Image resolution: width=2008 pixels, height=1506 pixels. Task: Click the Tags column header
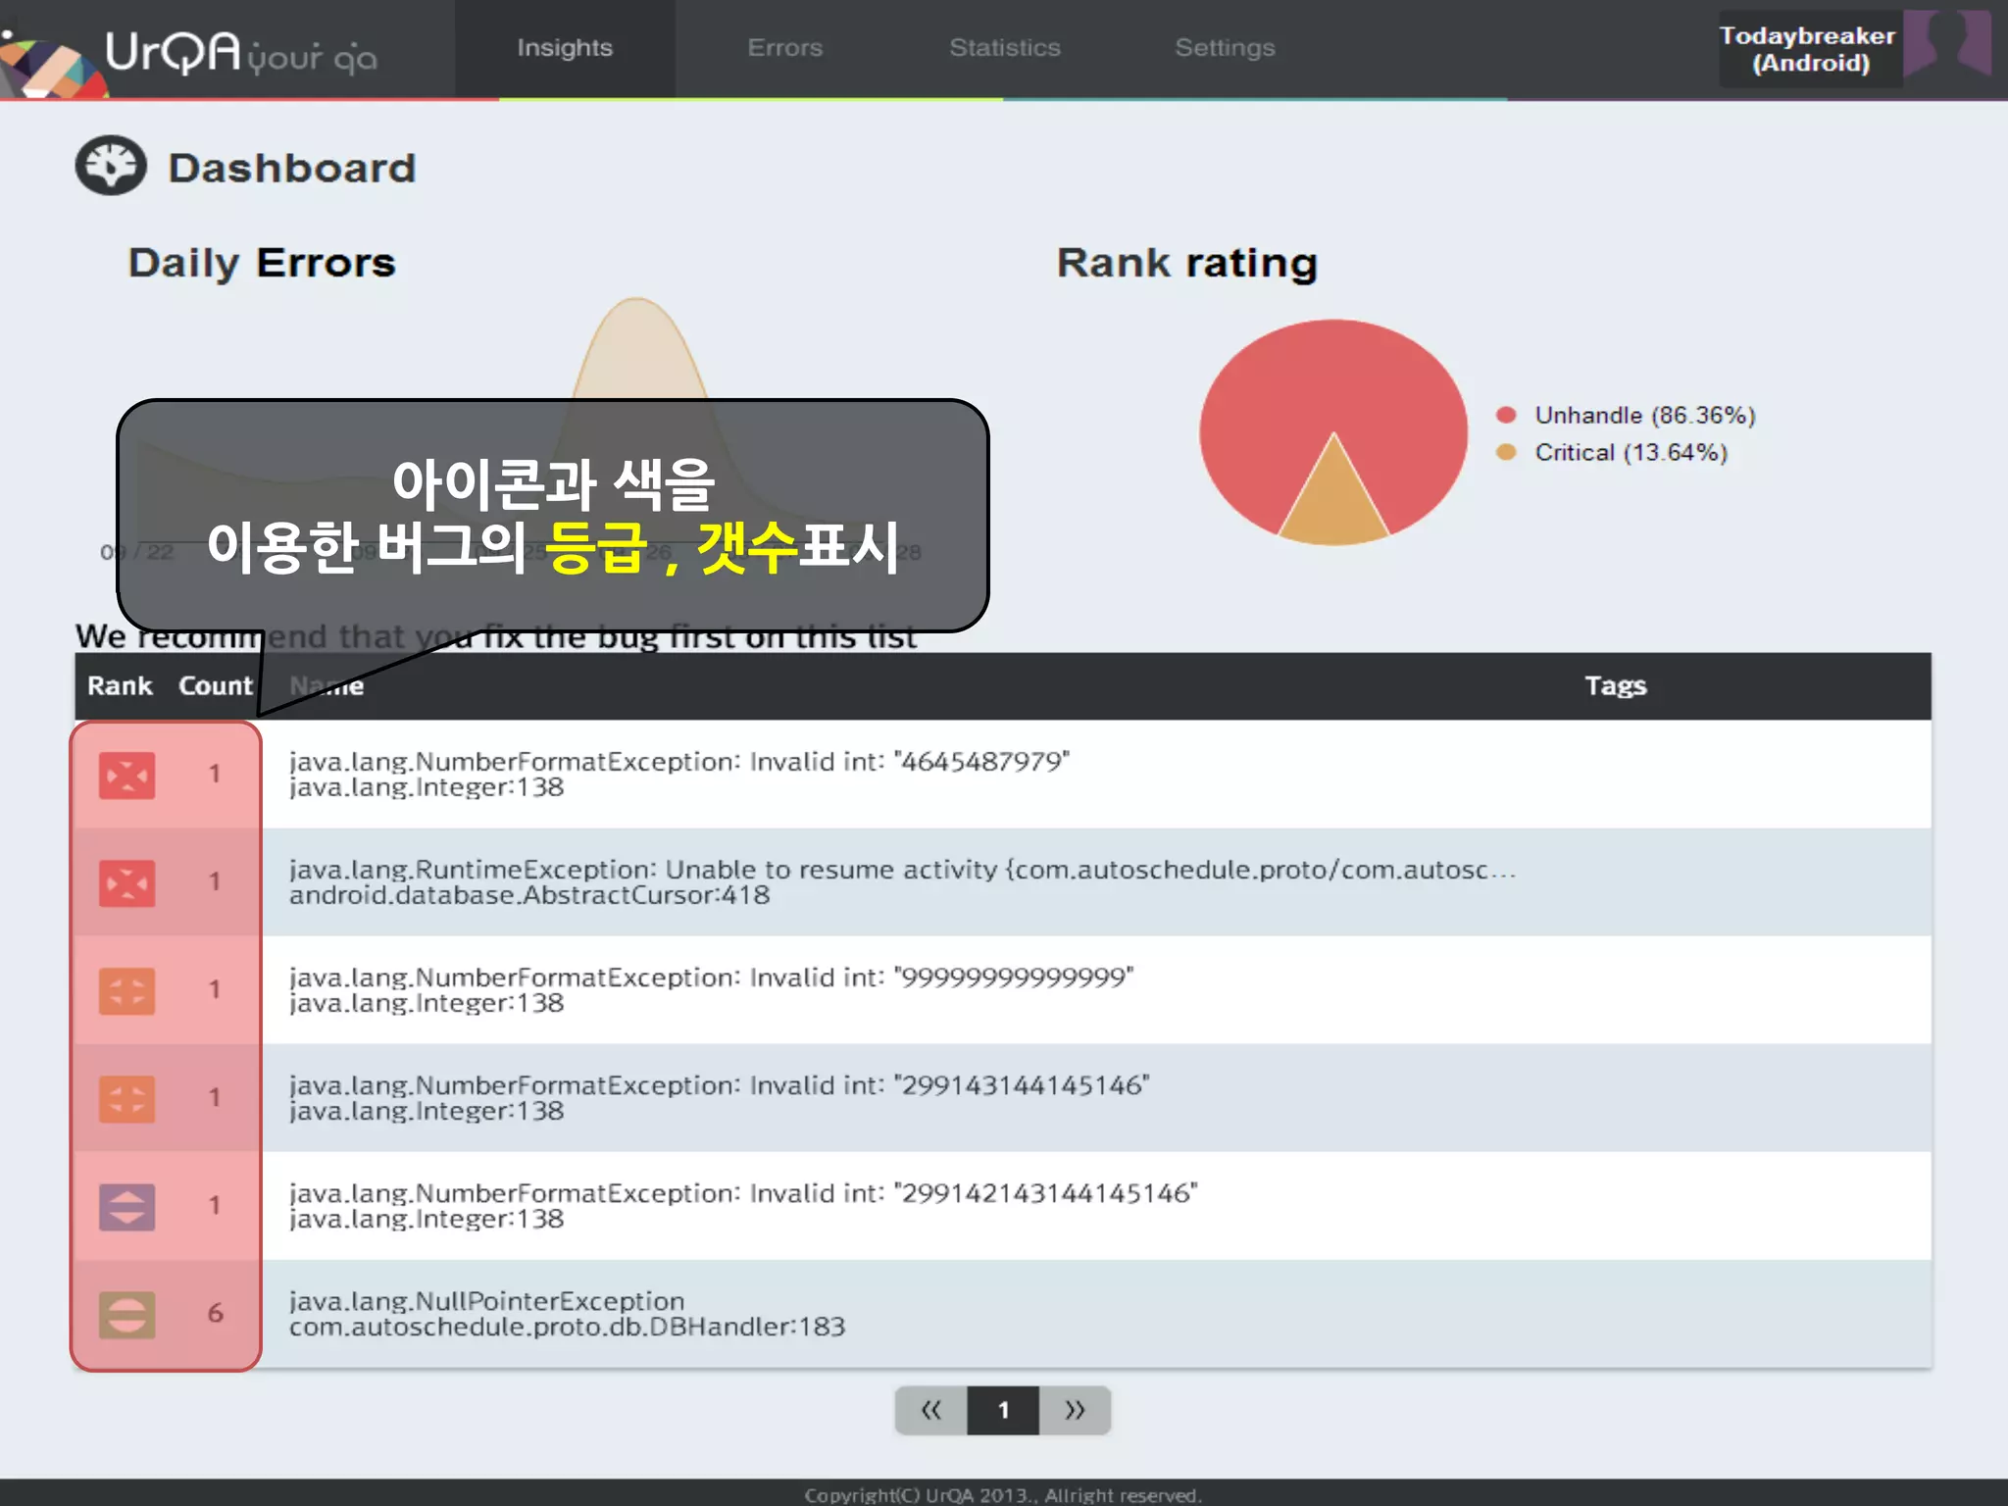point(1616,685)
